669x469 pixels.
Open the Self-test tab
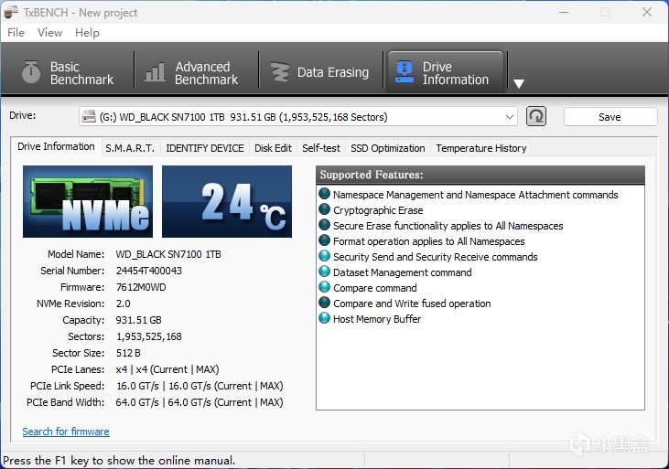[x=321, y=148]
